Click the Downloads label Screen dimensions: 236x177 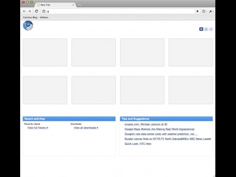coord(76,124)
